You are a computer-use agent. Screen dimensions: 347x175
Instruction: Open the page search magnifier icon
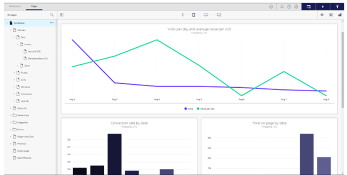pos(52,15)
